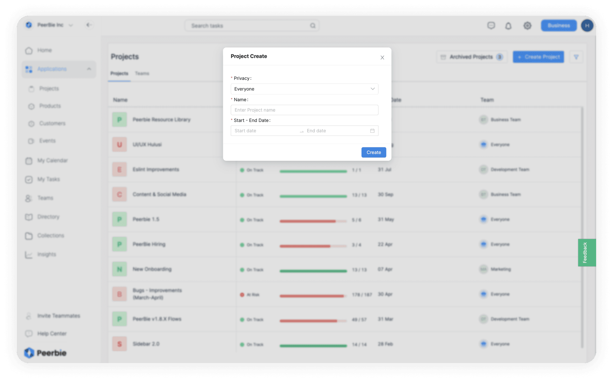613x381 pixels.
Task: Click the calendar icon in date field
Action: click(372, 131)
